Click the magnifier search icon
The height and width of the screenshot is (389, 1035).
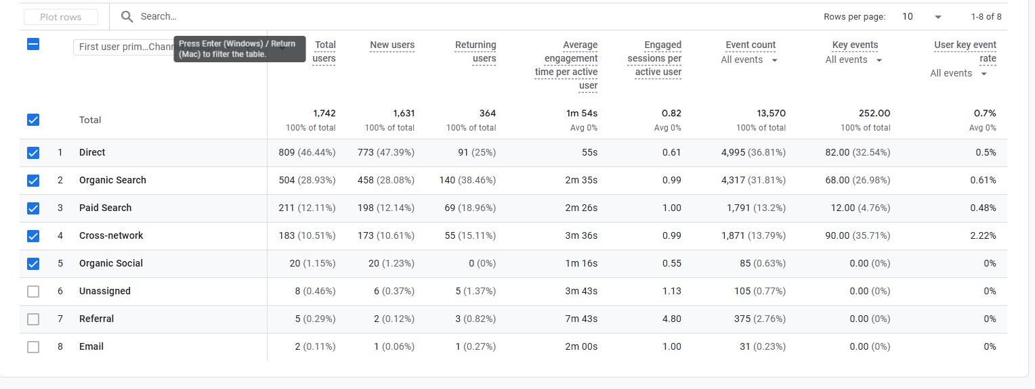tap(127, 17)
